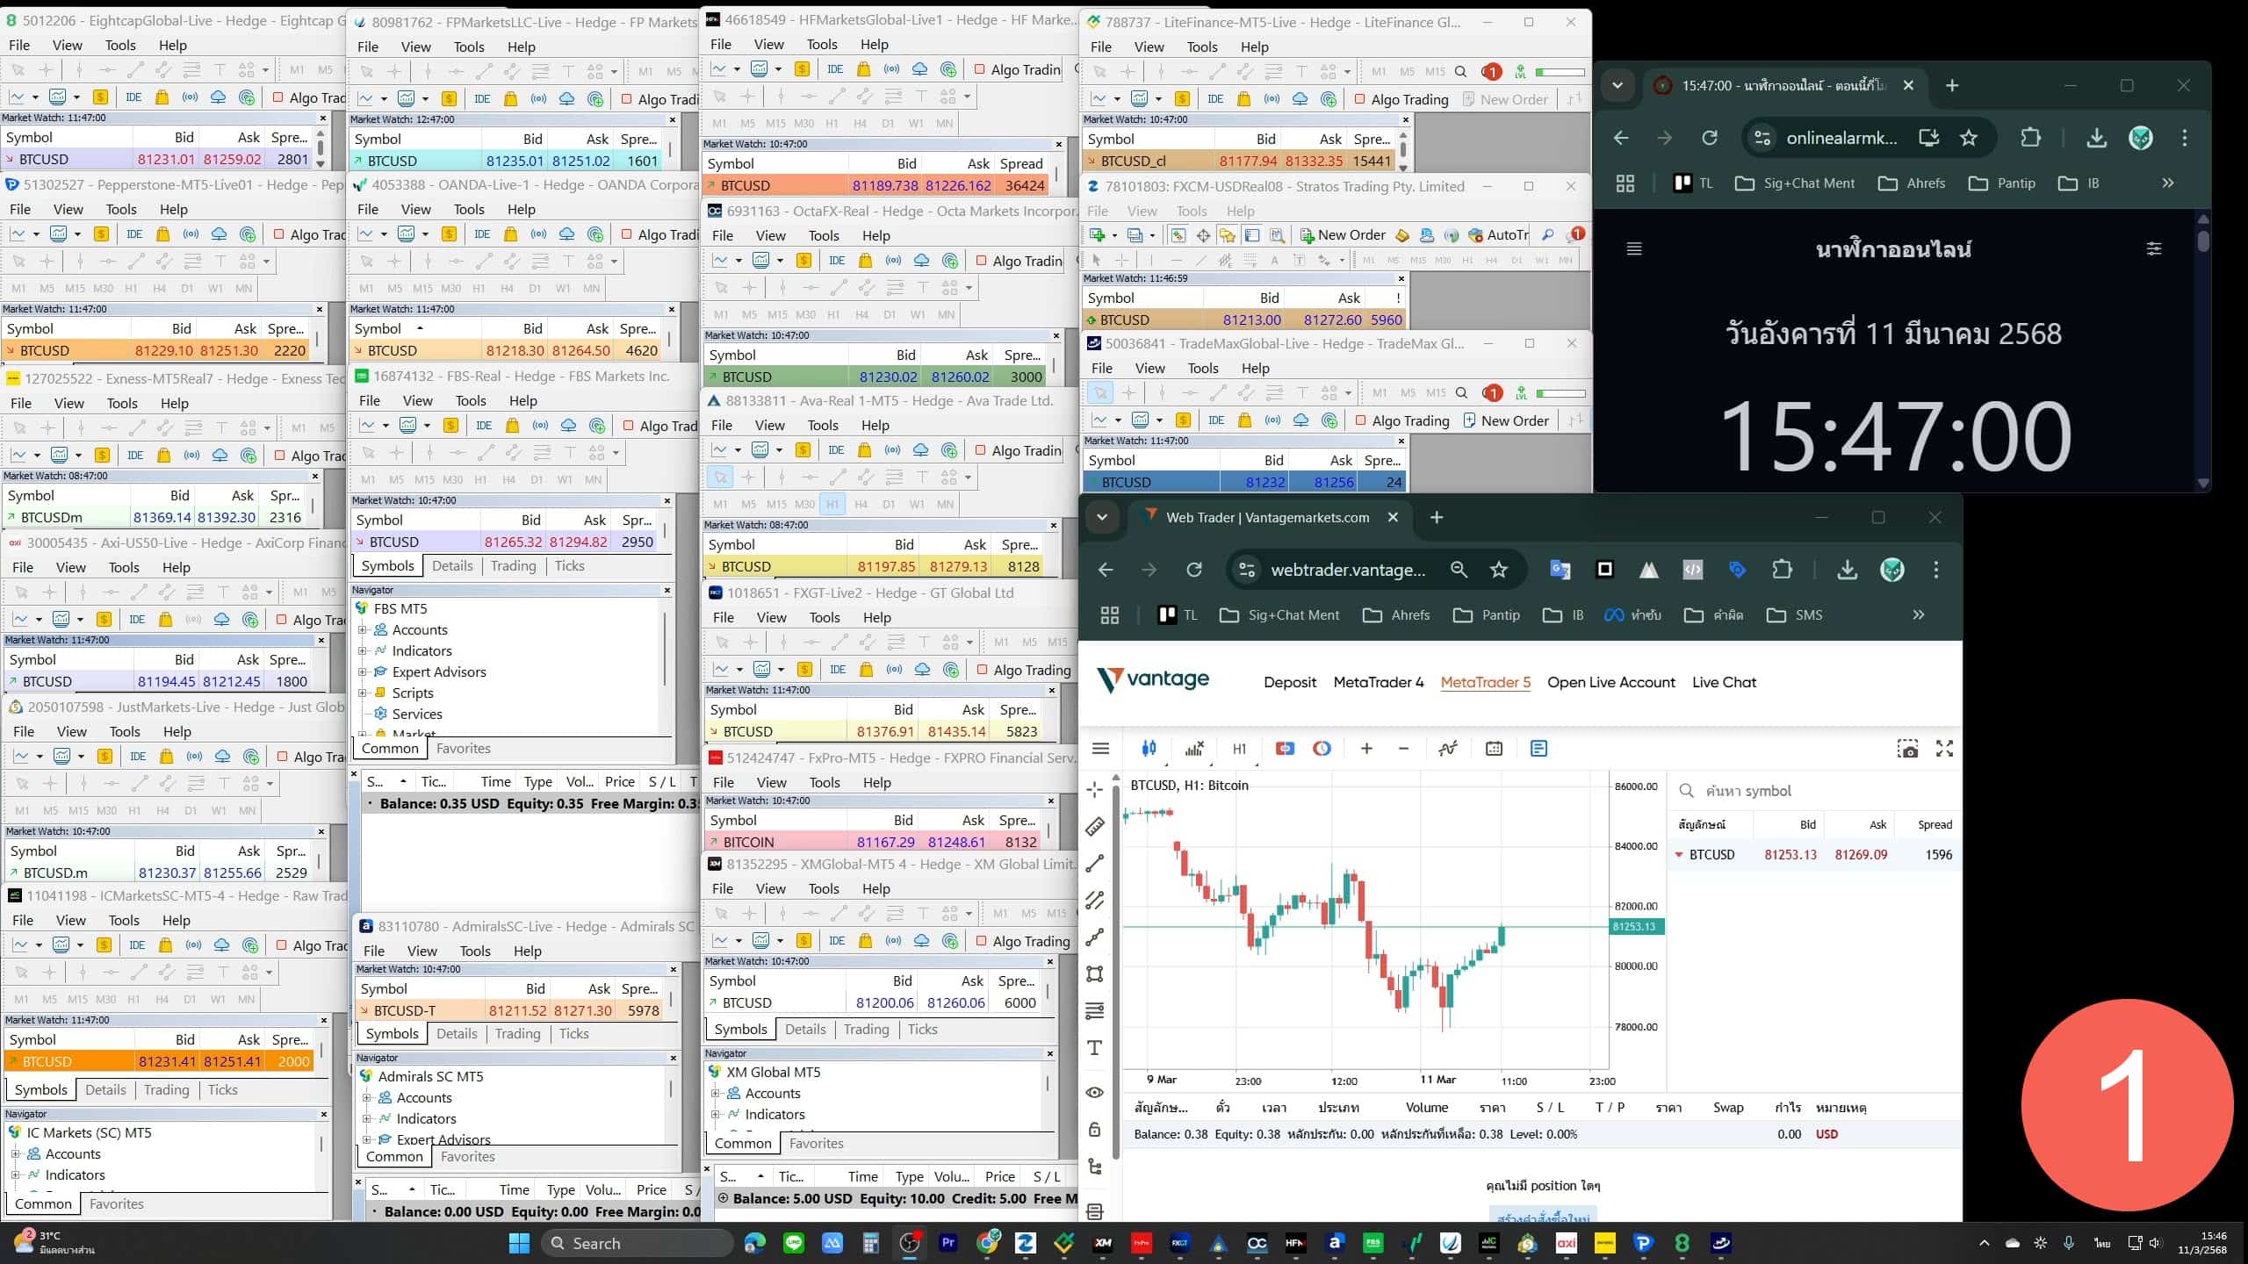The height and width of the screenshot is (1264, 2248).
Task: Open MetaTrader 4 link on Vantage page
Action: 1379,682
